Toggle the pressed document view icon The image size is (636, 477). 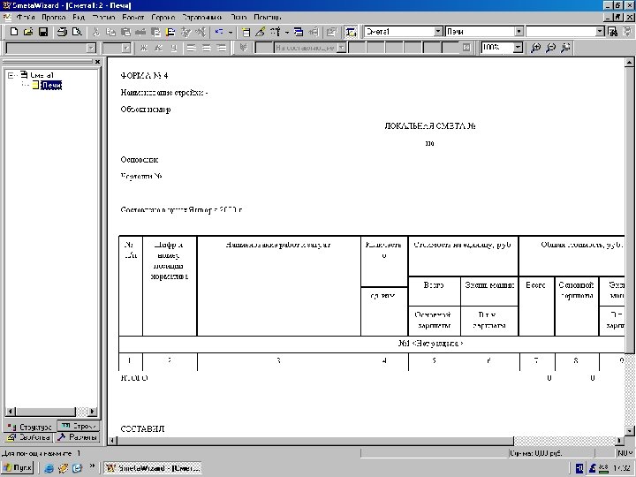[x=351, y=32]
